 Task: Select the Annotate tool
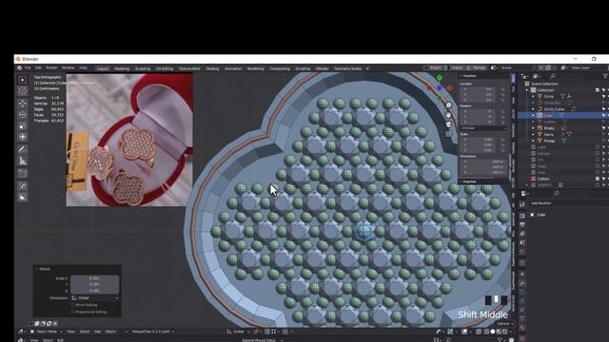pos(23,149)
